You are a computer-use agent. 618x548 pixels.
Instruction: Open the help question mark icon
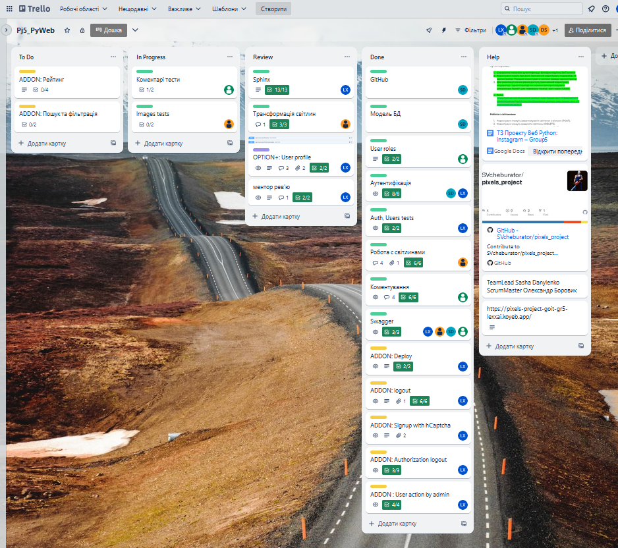point(605,9)
